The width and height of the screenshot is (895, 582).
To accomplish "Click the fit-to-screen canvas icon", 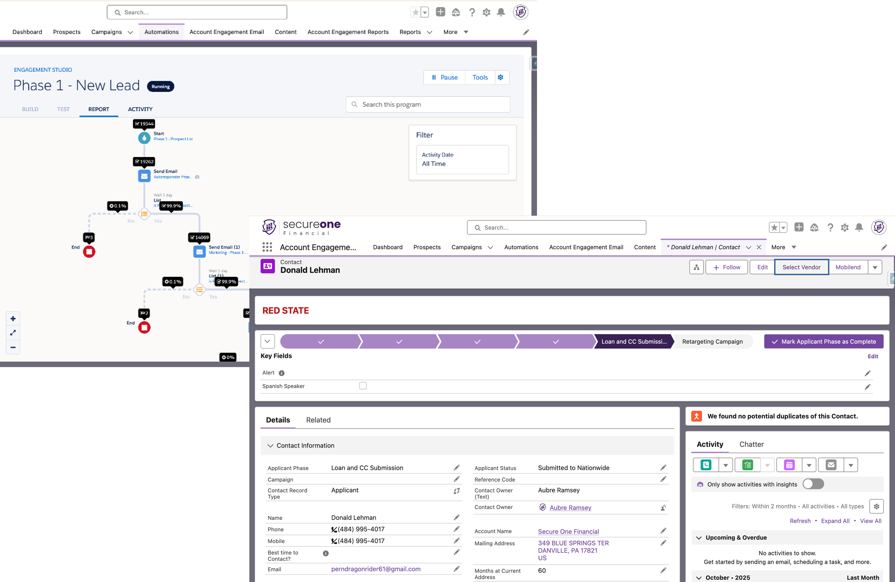I will tap(13, 333).
